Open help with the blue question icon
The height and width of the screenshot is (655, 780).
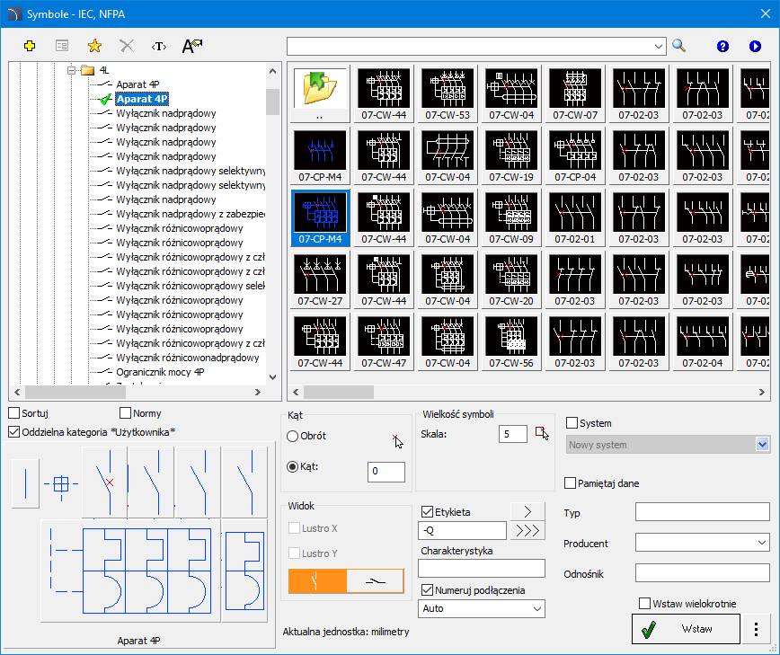[722, 46]
